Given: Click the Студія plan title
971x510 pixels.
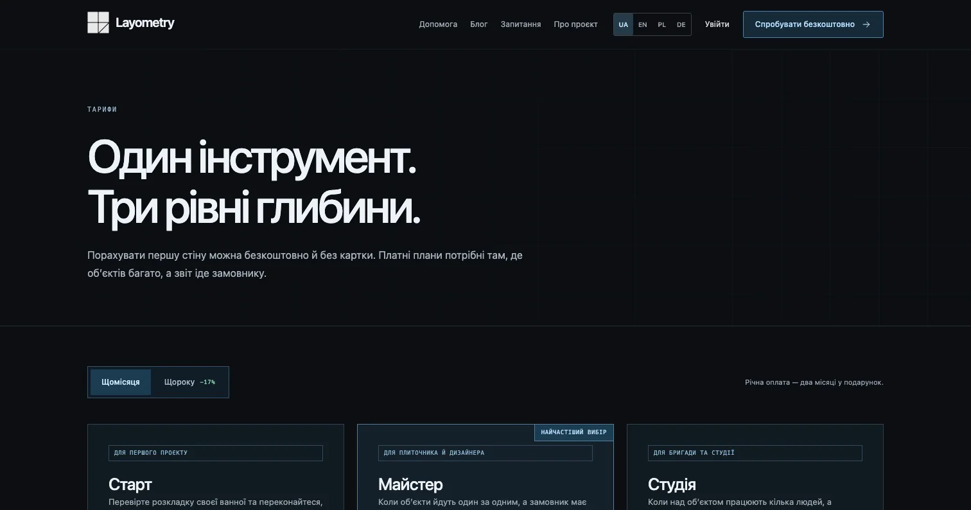Looking at the screenshot, I should point(672,484).
